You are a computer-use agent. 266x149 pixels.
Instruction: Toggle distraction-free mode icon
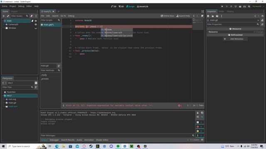tap(202, 12)
